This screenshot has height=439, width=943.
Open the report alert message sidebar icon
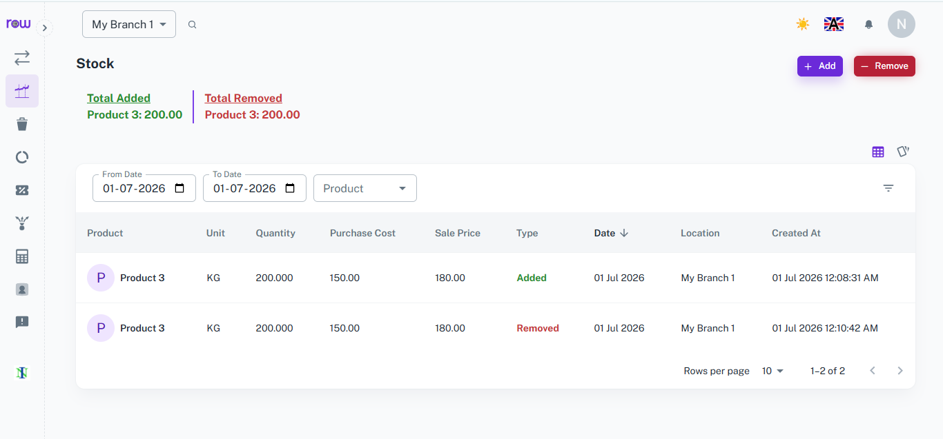click(22, 322)
